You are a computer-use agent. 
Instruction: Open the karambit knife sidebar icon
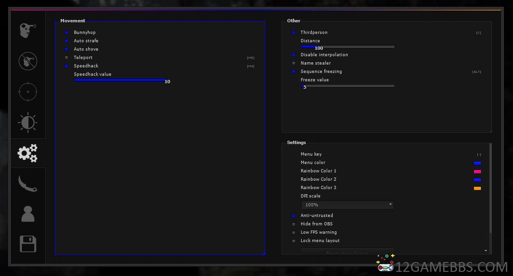pyautogui.click(x=28, y=184)
